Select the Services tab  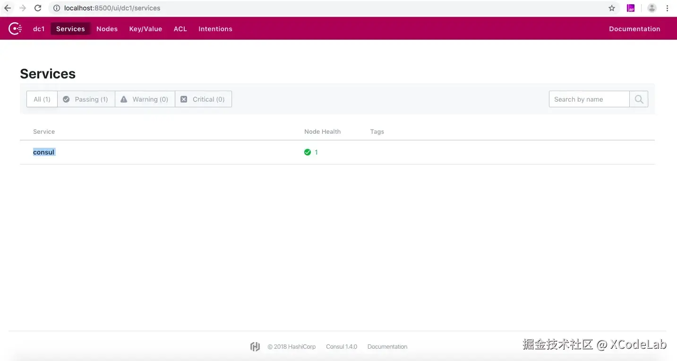70,29
